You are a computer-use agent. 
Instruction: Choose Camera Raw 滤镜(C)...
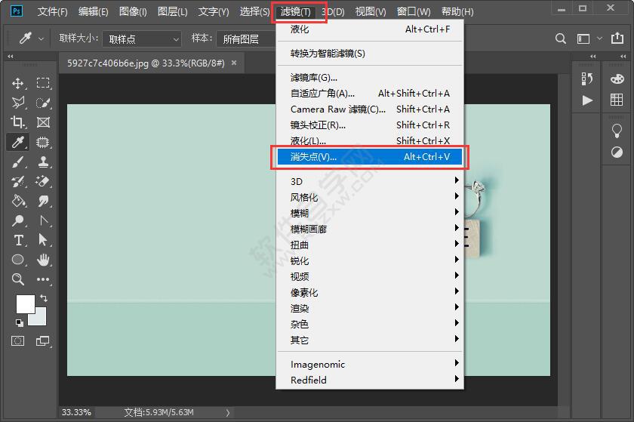point(370,109)
